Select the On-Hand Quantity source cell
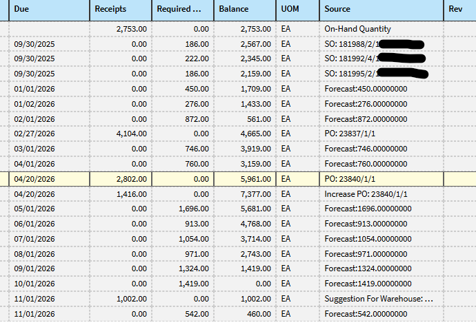 pyautogui.click(x=381, y=29)
